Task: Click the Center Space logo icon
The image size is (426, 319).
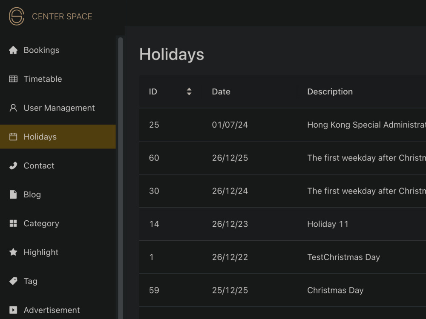Action: point(17,16)
